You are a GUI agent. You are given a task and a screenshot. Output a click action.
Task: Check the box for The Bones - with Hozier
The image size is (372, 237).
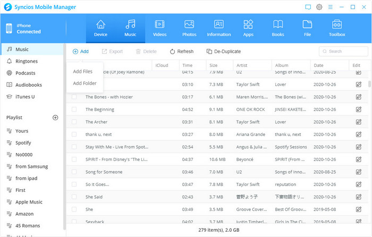pos(74,97)
